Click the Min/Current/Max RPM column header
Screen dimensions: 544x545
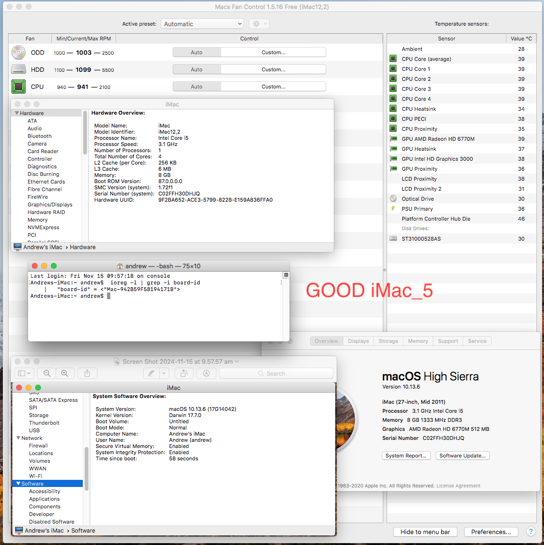(83, 39)
